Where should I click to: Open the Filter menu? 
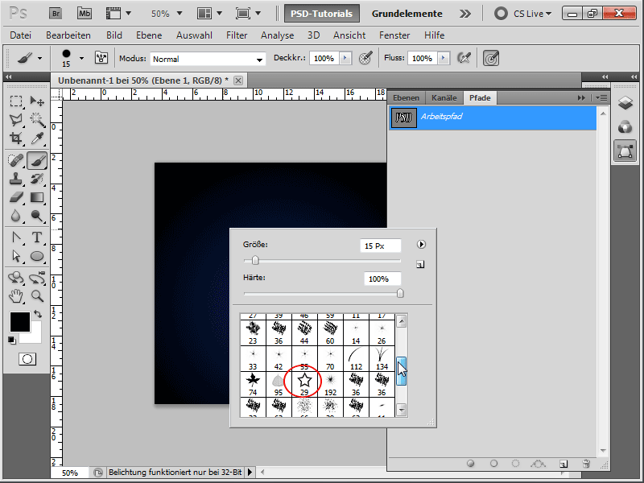click(x=237, y=35)
